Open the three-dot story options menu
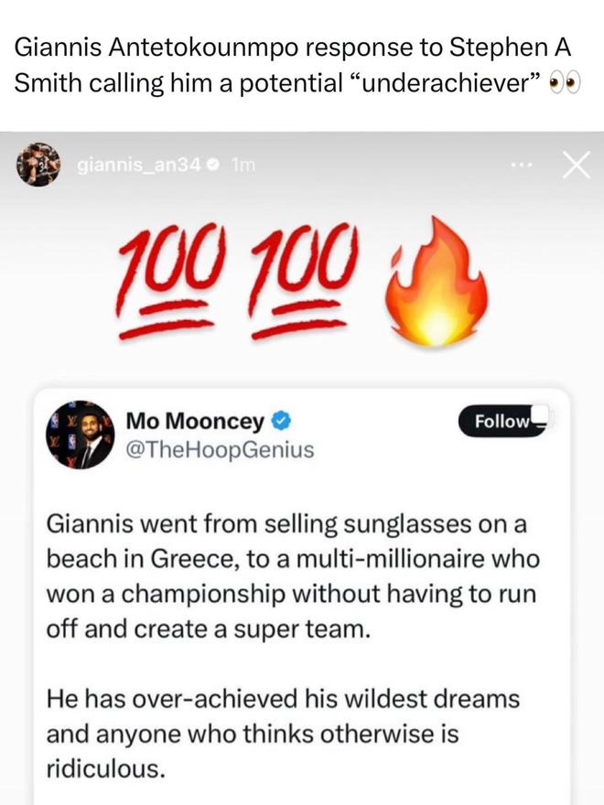The image size is (604, 805). [x=523, y=166]
